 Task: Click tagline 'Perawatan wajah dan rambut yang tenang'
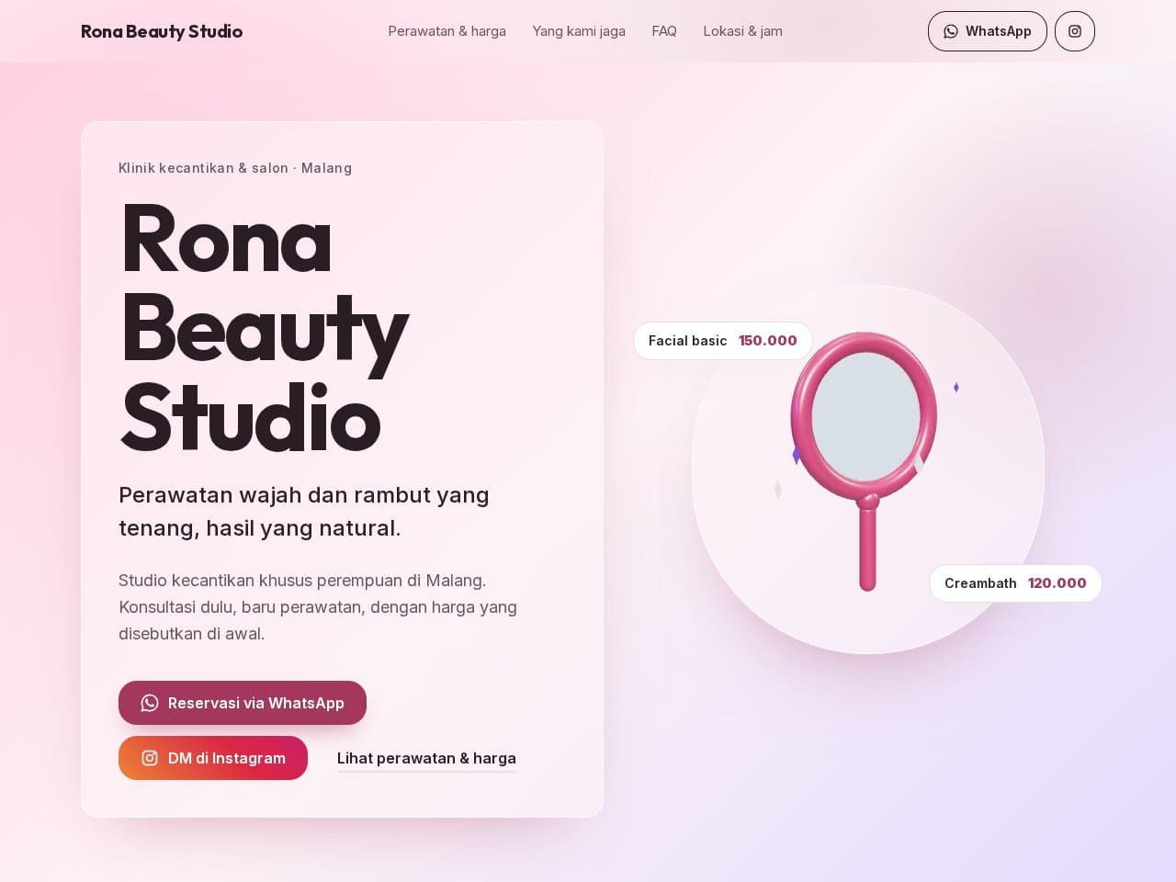304,512
